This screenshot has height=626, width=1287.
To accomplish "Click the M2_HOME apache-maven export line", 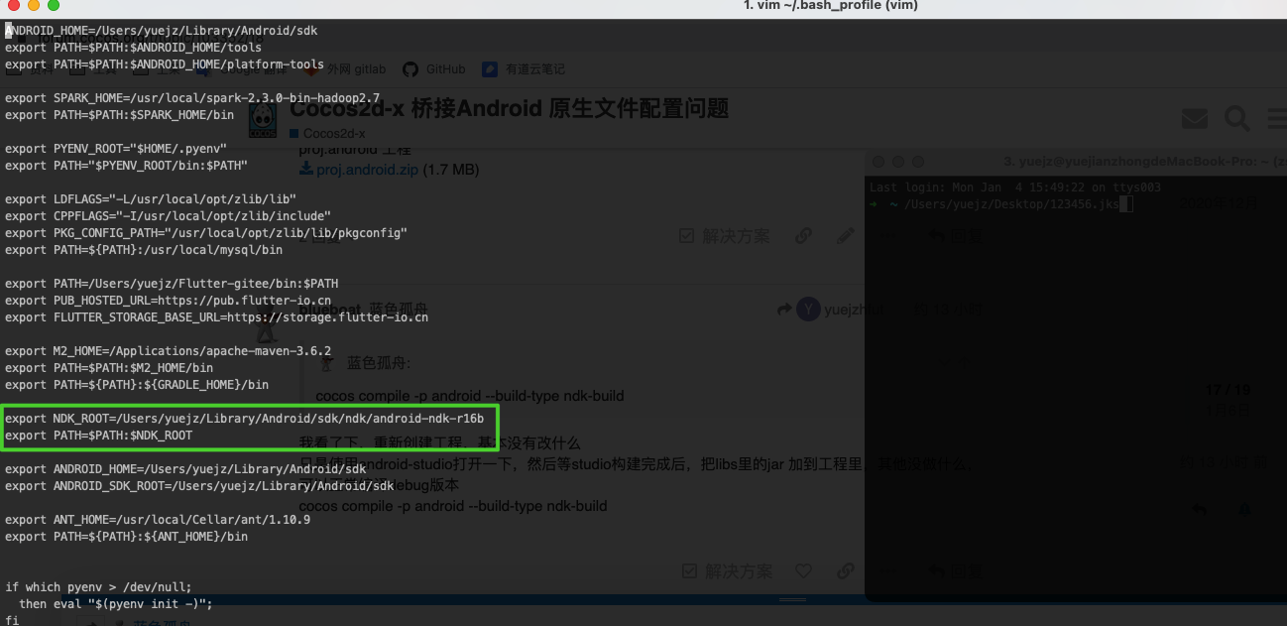I will click(x=168, y=350).
